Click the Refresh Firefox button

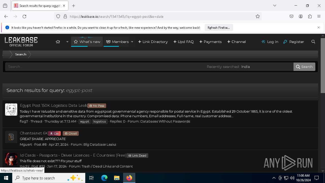click(x=219, y=27)
